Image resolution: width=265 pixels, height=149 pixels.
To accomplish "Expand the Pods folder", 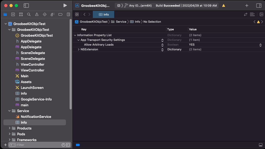I will [x=9, y=134].
